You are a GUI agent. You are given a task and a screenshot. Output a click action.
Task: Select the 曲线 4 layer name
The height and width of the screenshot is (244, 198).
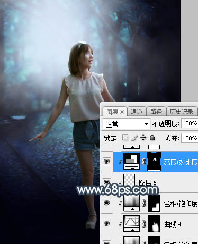coord(173,224)
